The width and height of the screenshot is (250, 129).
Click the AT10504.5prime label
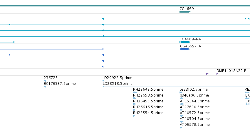195,119
